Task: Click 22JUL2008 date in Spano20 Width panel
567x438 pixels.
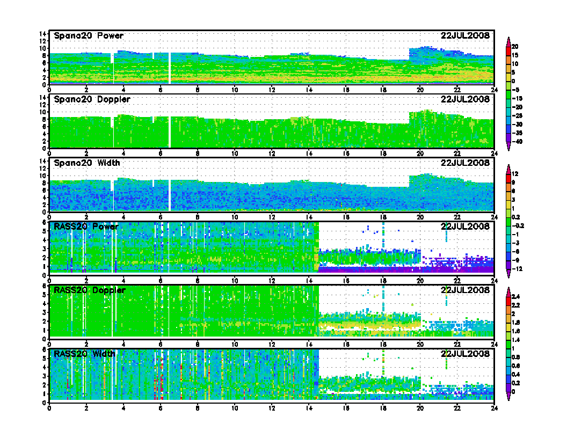Action: coord(465,163)
